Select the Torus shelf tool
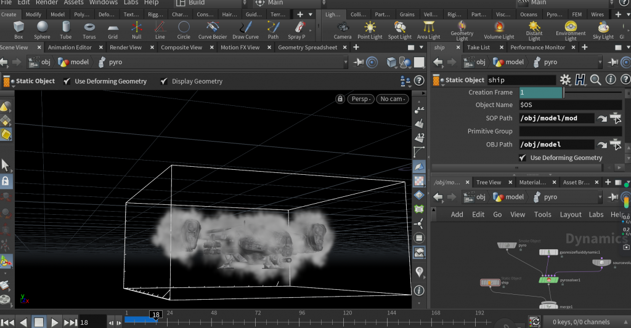 89,30
